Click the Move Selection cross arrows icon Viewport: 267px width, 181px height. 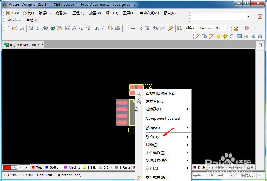[133, 28]
